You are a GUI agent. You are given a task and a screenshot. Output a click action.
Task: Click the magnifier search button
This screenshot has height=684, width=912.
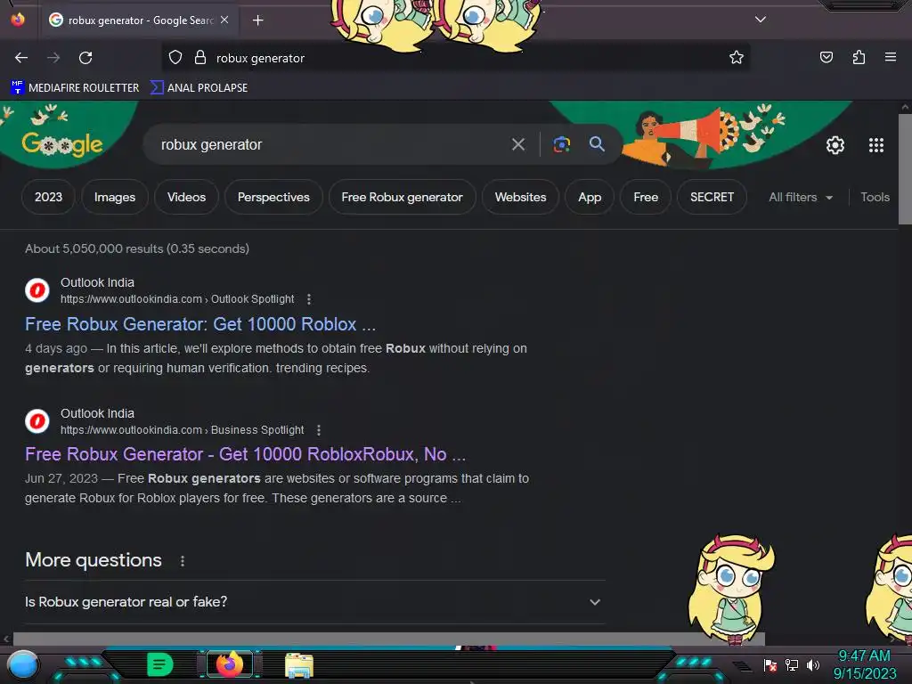pos(597,143)
